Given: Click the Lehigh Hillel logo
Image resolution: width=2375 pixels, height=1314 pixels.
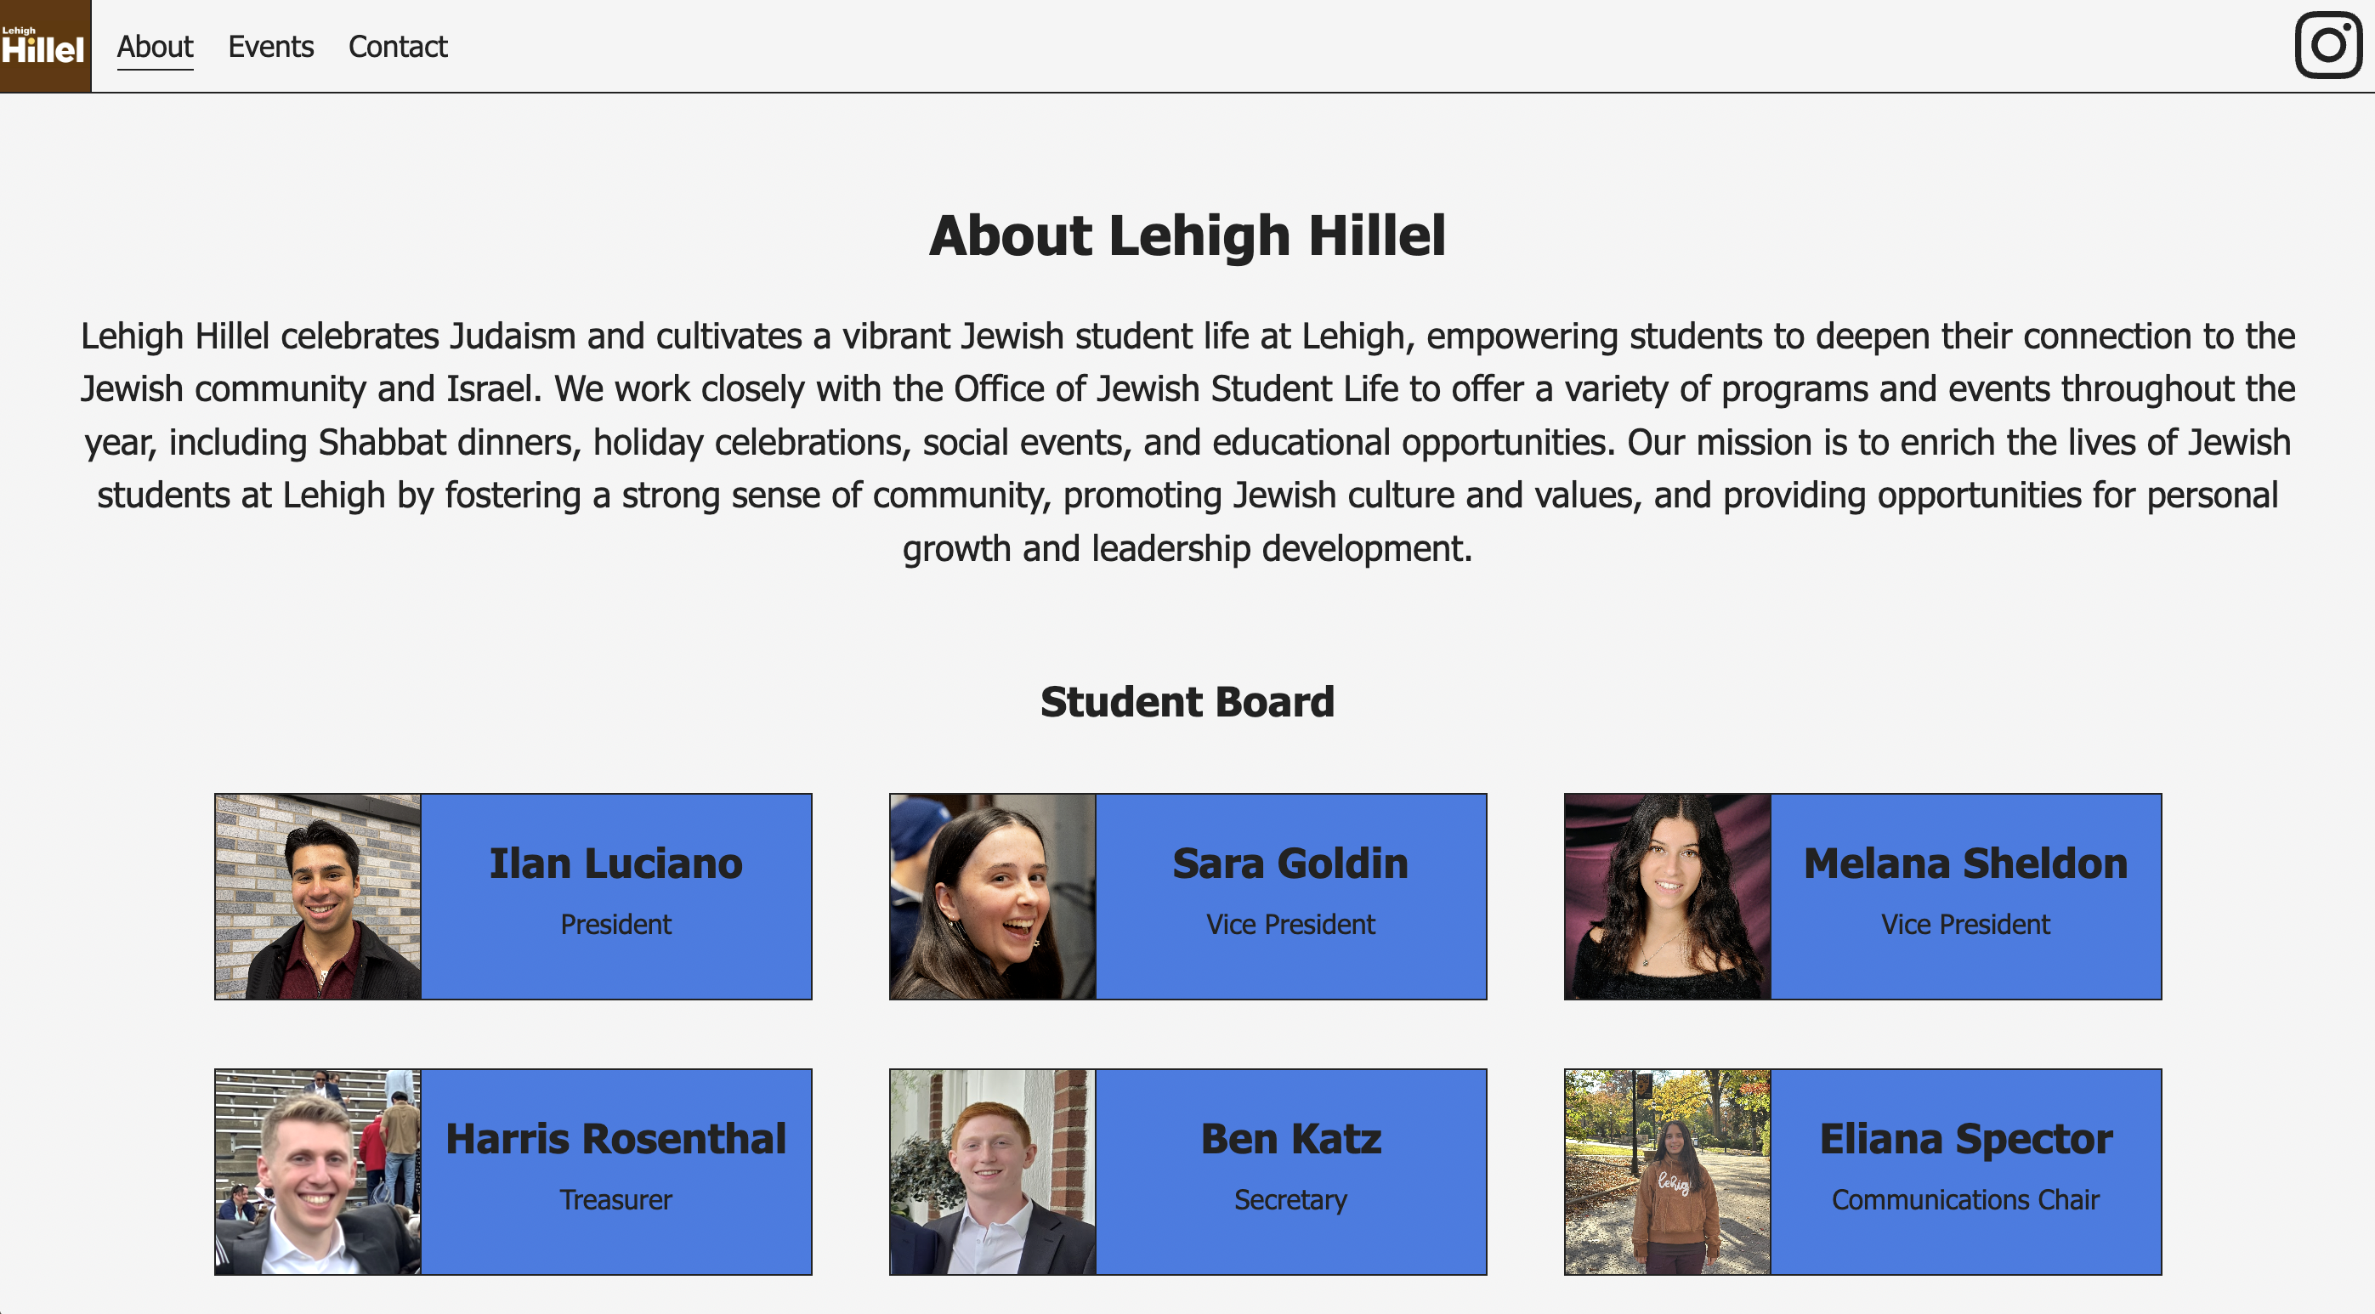Looking at the screenshot, I should pos(44,45).
